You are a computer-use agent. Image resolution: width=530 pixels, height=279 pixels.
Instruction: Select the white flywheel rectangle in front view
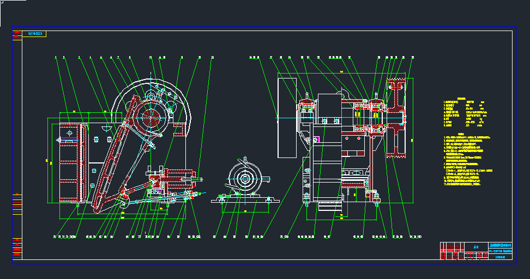pos(286,117)
